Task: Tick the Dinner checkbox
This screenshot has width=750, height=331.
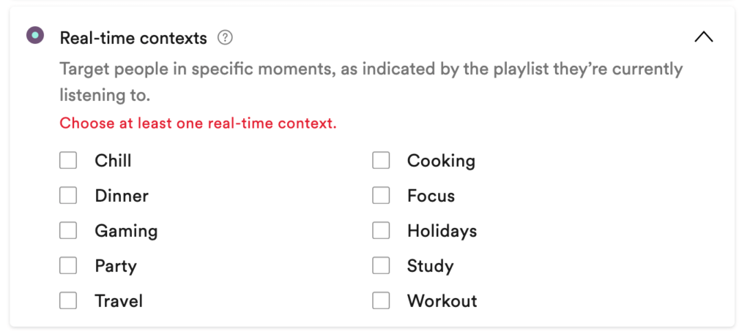Action: point(68,196)
